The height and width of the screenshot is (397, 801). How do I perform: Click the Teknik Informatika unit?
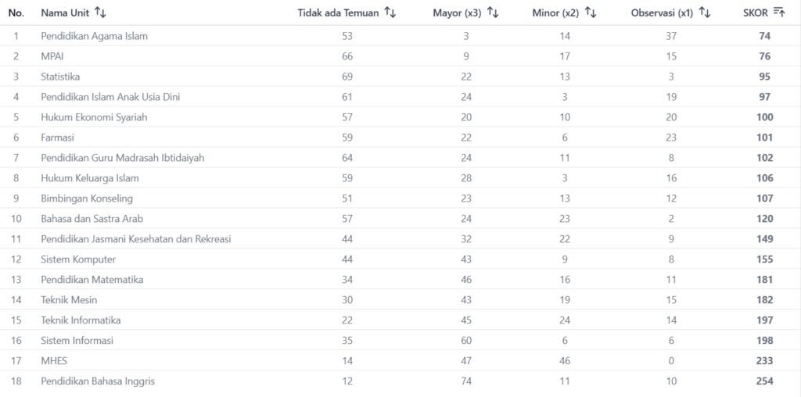coord(81,320)
